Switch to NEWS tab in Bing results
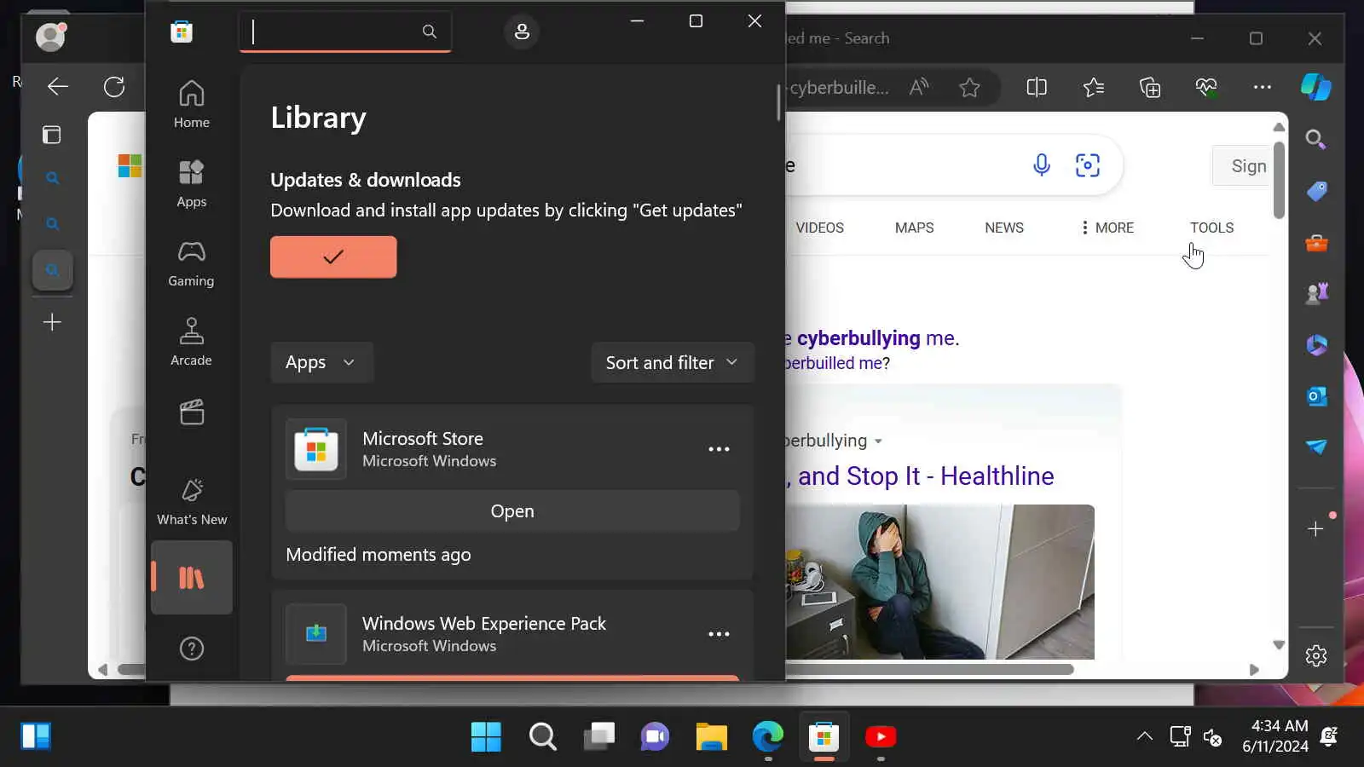 coord(1004,228)
